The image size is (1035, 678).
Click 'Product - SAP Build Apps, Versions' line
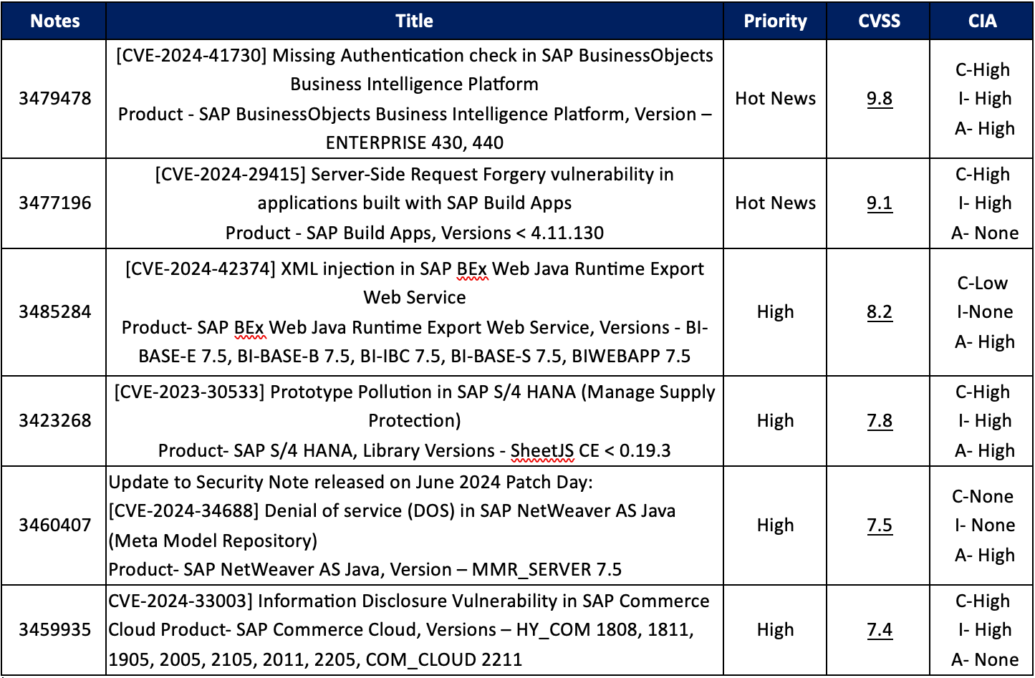point(415,233)
